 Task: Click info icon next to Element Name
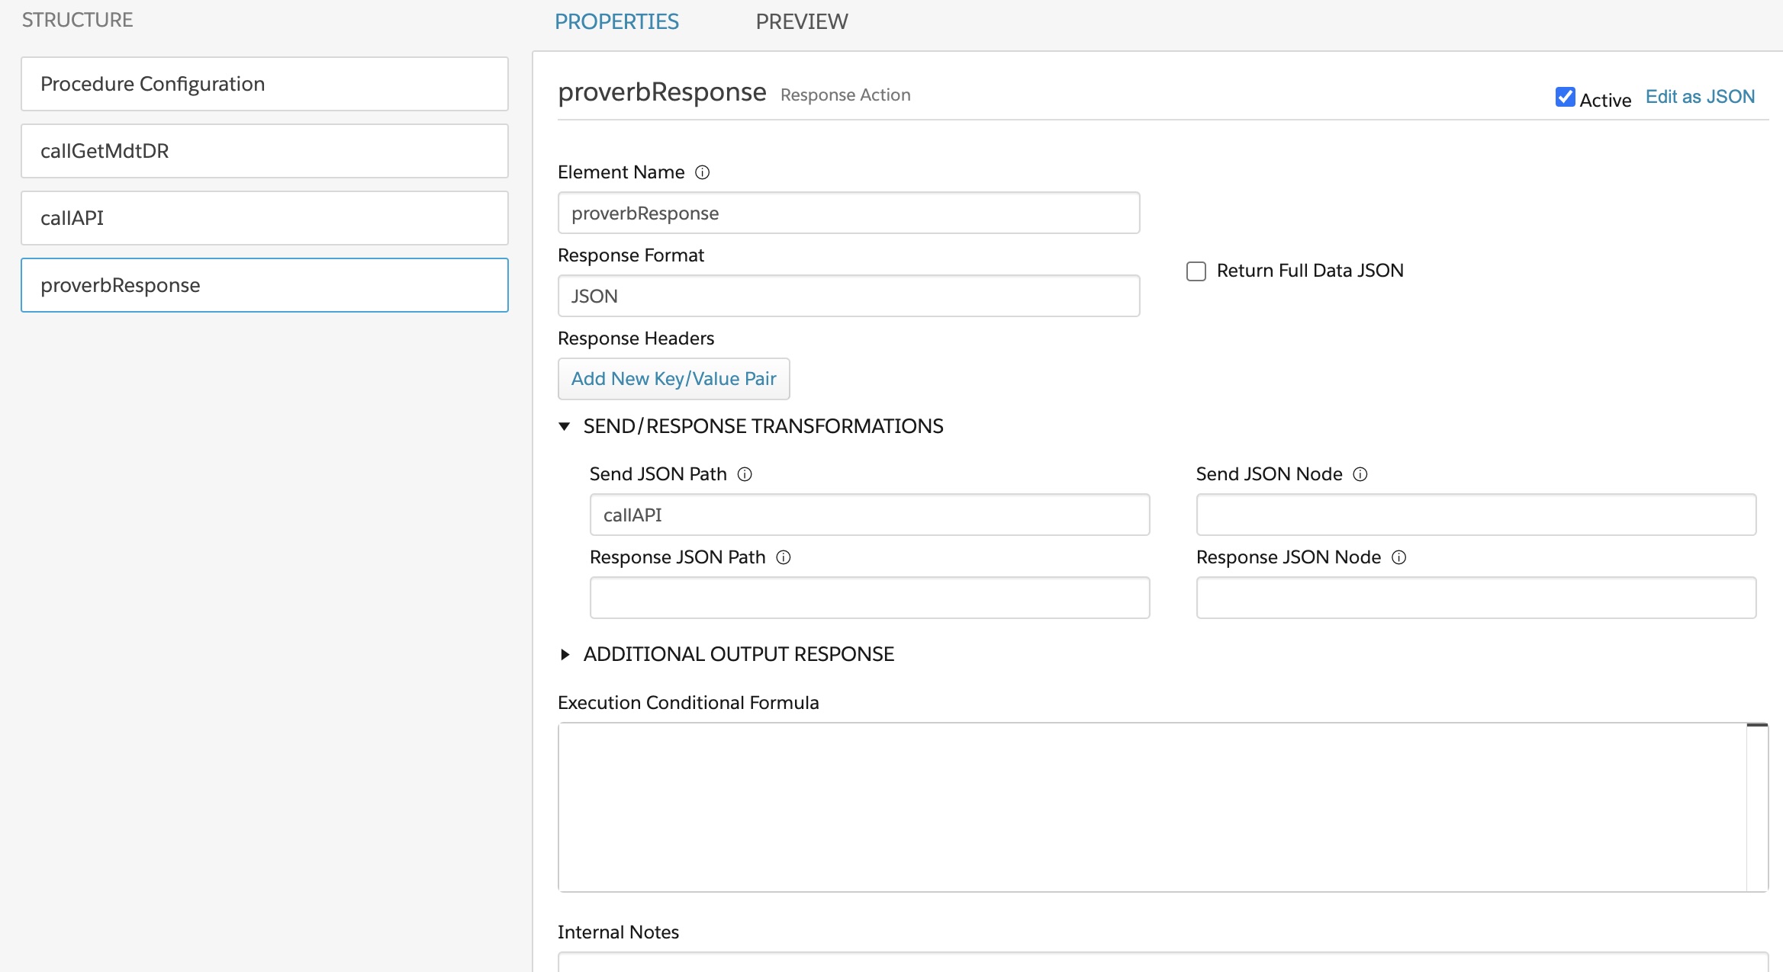[702, 172]
